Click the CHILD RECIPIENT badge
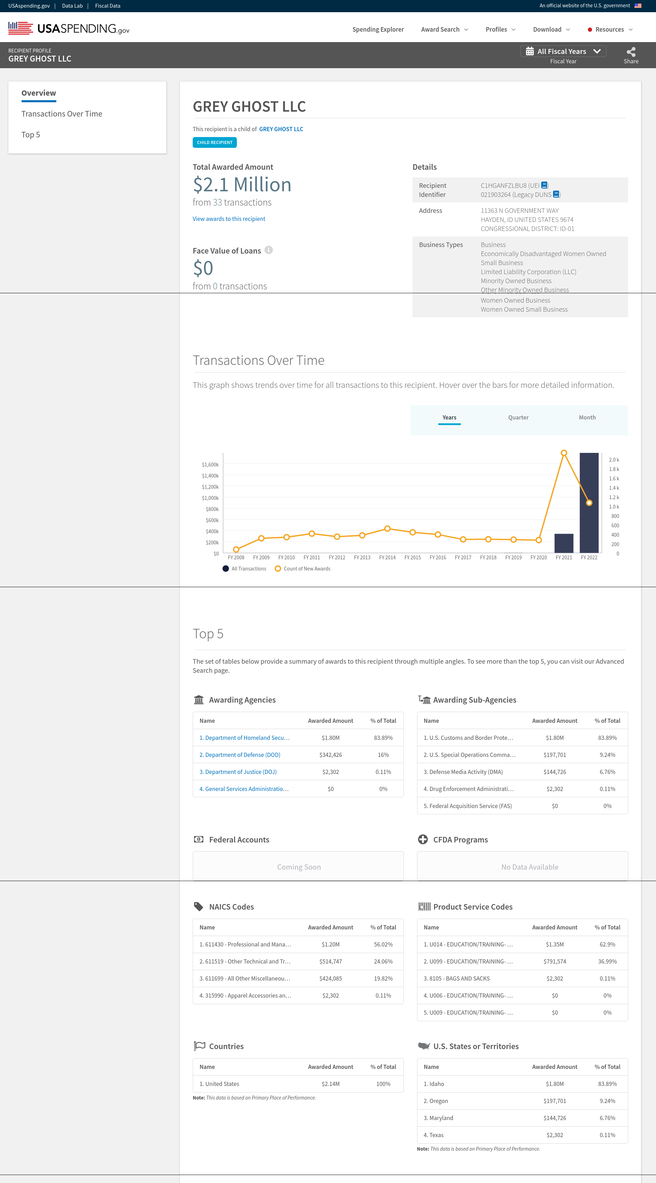656x1183 pixels. (214, 142)
